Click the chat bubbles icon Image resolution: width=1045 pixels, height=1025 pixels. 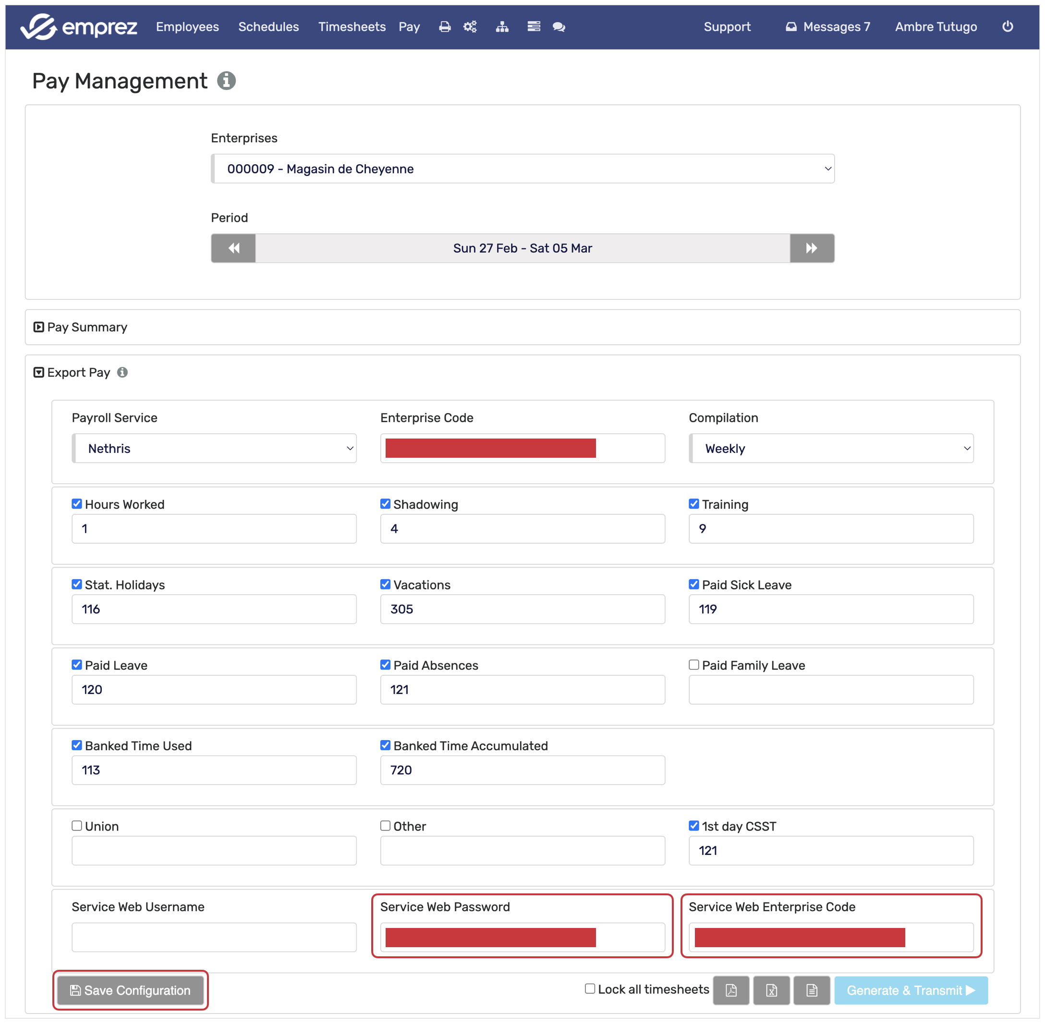pos(559,27)
